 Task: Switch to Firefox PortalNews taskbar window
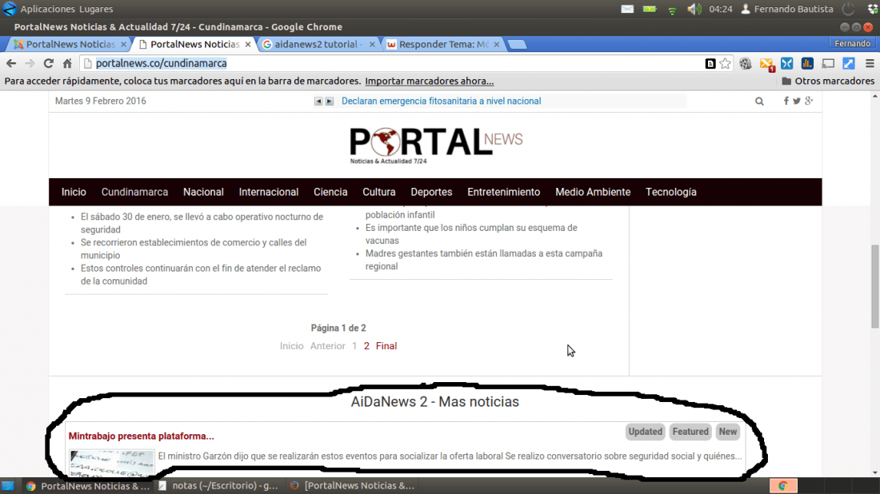(x=352, y=485)
